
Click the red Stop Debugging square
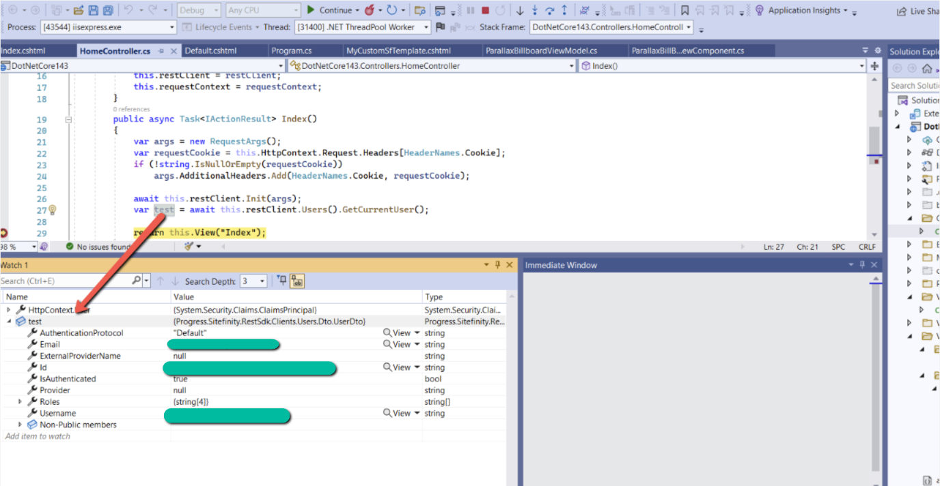click(485, 10)
